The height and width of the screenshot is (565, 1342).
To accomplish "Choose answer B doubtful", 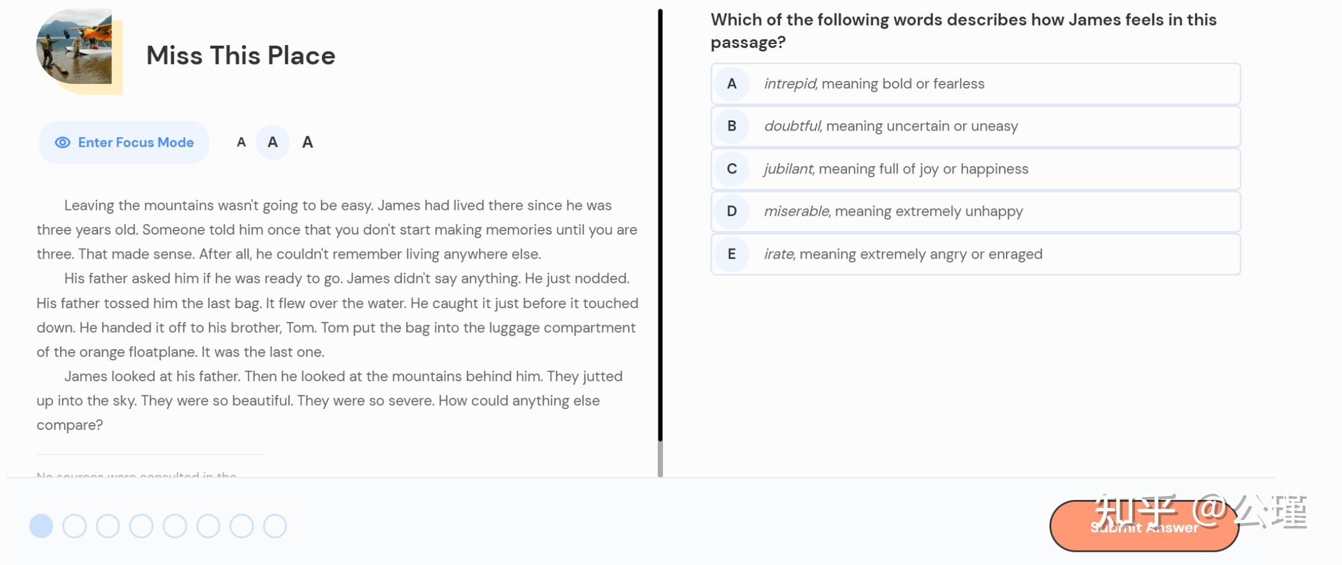I will [x=976, y=126].
